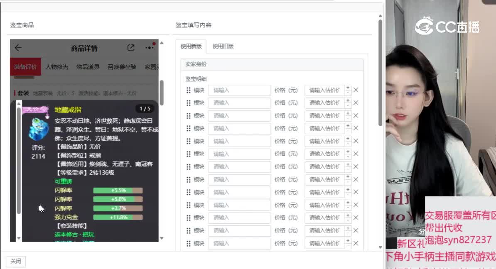Click the first row's 请输入估价 price field
Image resolution: width=496 pixels, height=269 pixels.
coord(324,90)
